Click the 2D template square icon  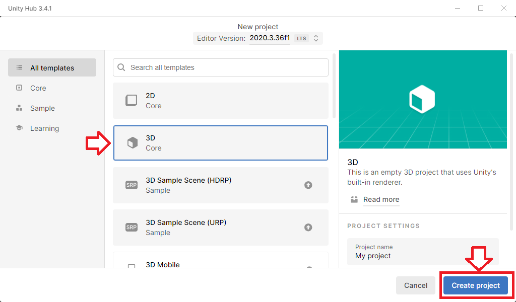[132, 101]
